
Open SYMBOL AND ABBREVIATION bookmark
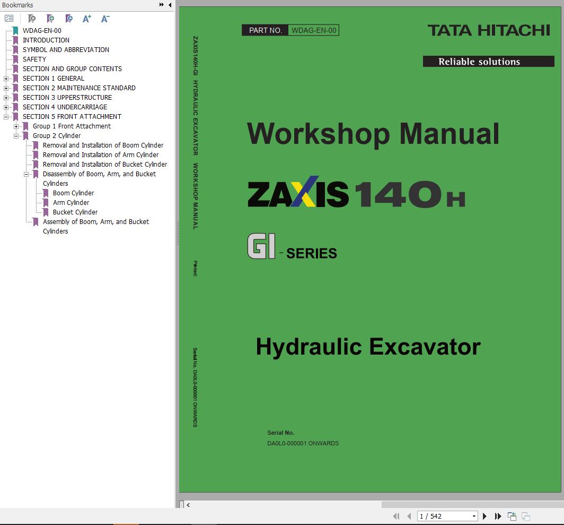point(66,50)
